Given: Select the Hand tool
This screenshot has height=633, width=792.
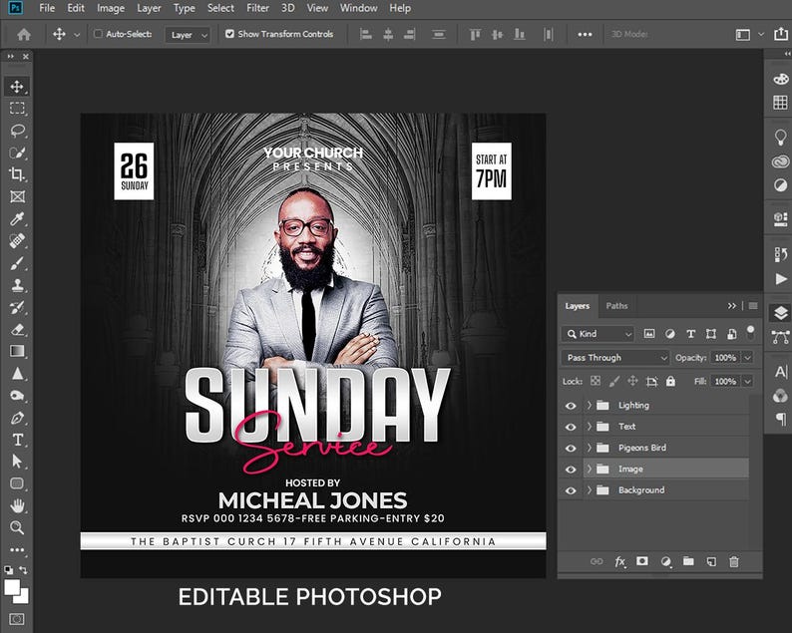Looking at the screenshot, I should click(x=17, y=505).
